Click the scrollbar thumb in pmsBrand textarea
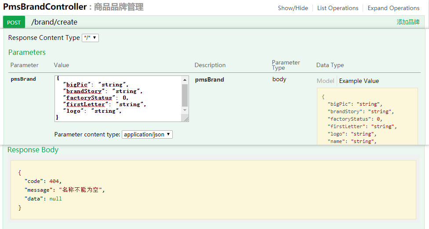429x229 pixels. (185, 94)
